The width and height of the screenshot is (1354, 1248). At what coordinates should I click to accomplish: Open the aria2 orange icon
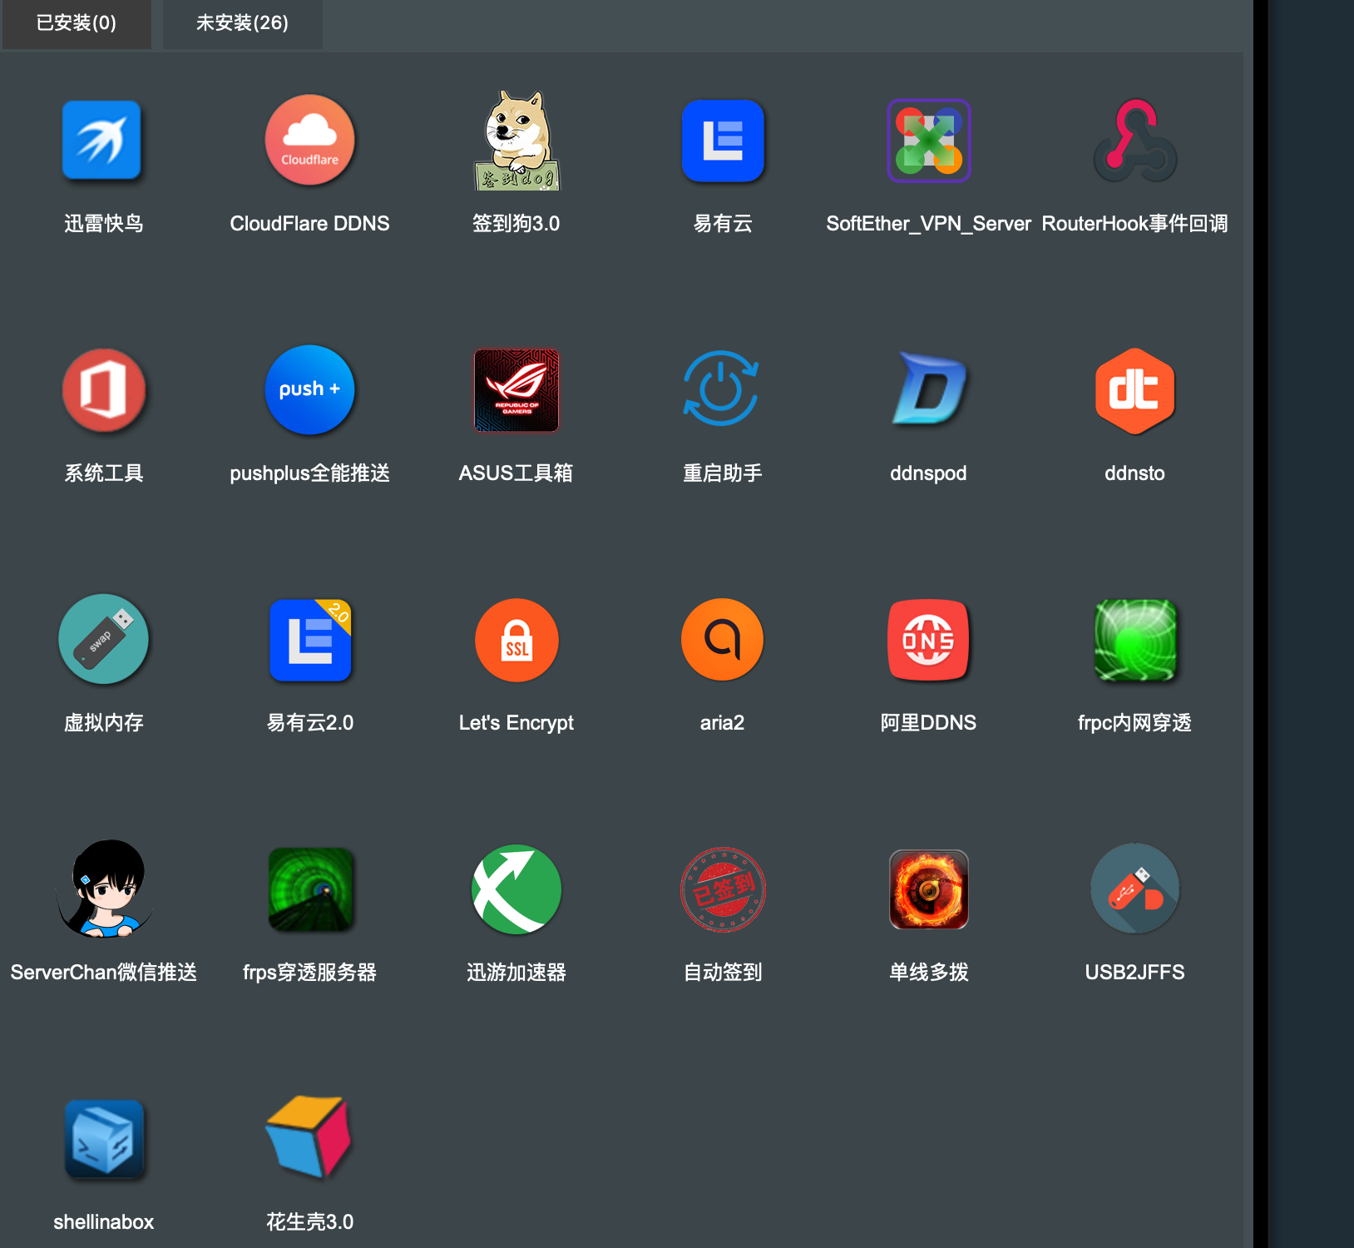(x=722, y=640)
